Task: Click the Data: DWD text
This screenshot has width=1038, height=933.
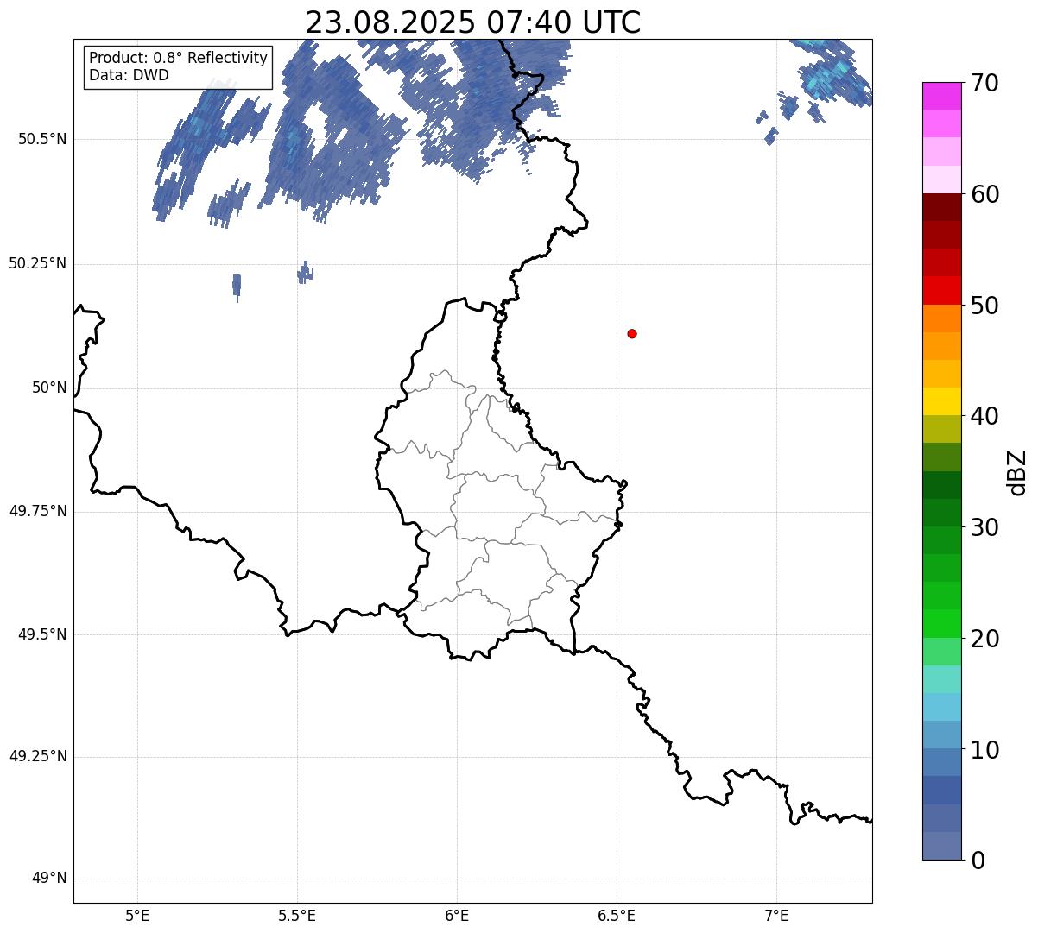Action: pyautogui.click(x=129, y=75)
